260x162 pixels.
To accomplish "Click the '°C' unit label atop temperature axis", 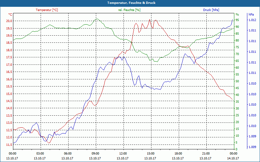I will point(10,15).
